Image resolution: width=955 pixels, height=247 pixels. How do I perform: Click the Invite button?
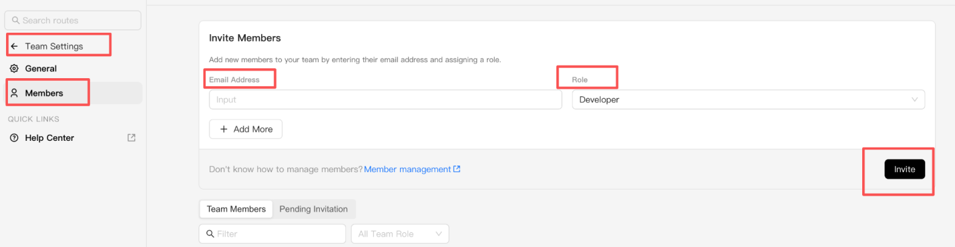point(905,169)
